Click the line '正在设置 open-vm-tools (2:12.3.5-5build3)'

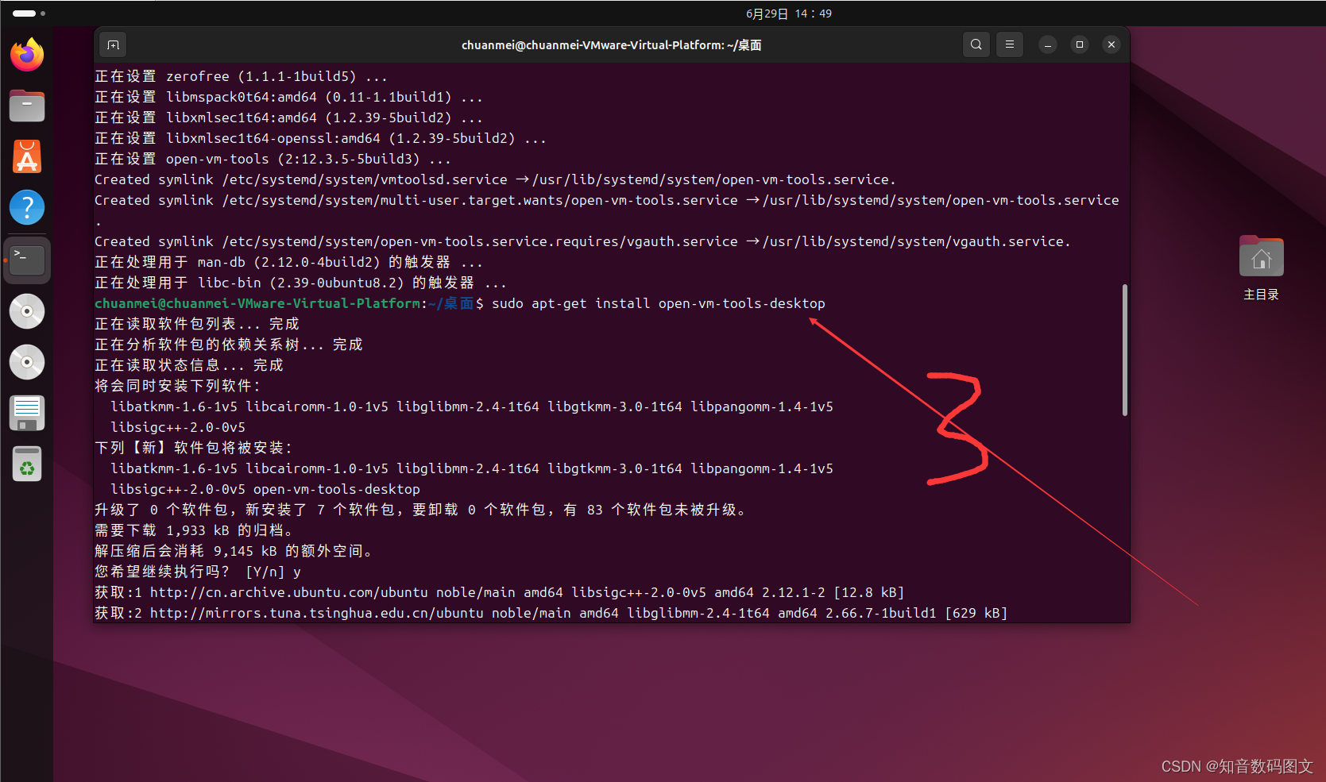[x=273, y=159]
